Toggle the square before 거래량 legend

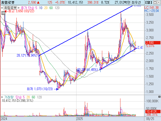2,97
